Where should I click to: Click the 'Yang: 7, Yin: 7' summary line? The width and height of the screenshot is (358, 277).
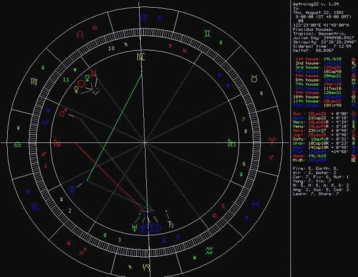[x=312, y=181]
